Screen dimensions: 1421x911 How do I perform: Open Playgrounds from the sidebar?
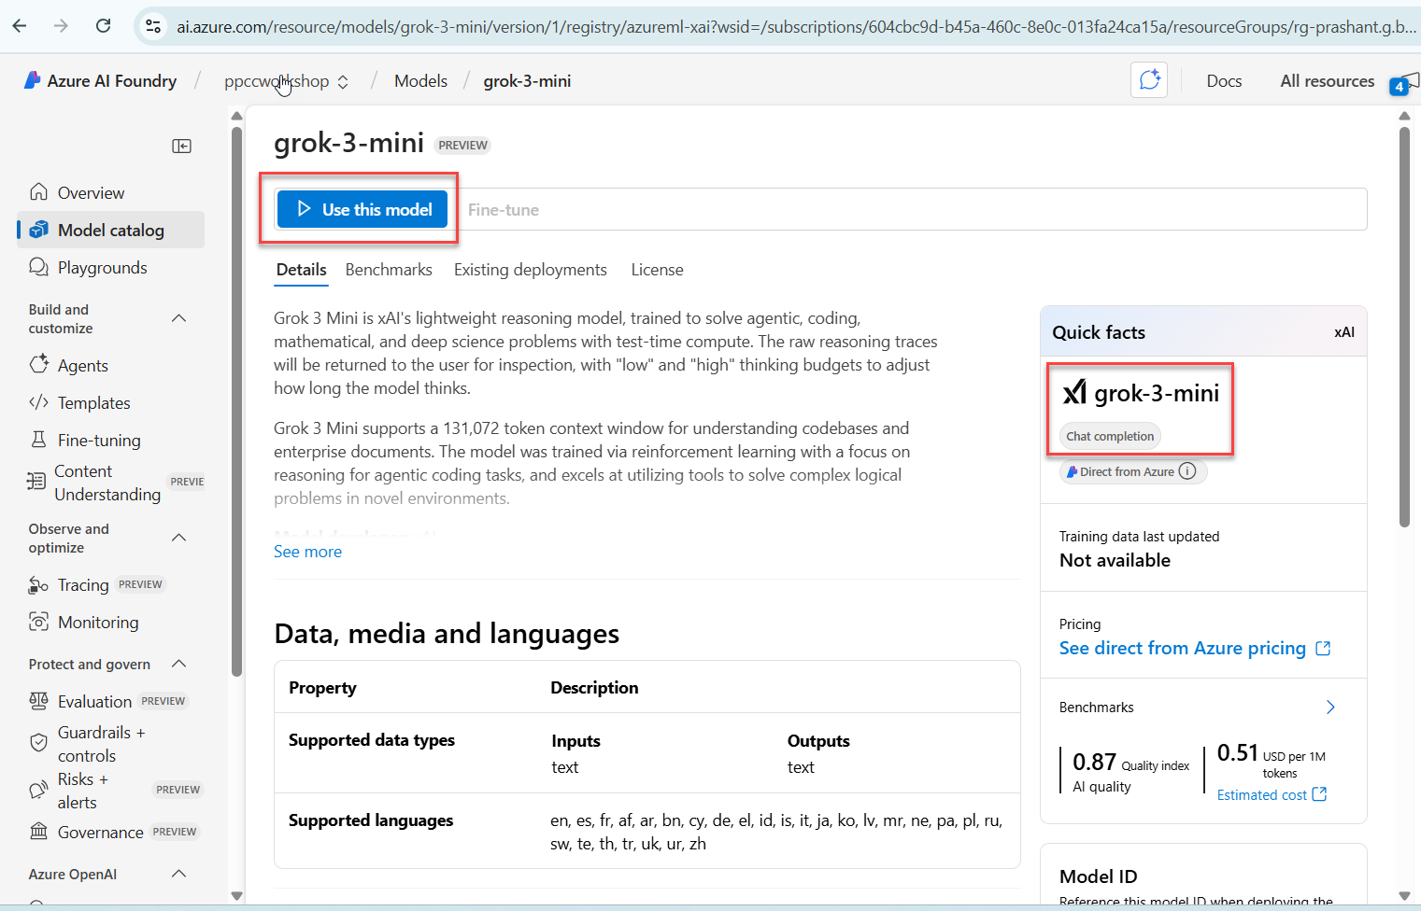point(102,268)
